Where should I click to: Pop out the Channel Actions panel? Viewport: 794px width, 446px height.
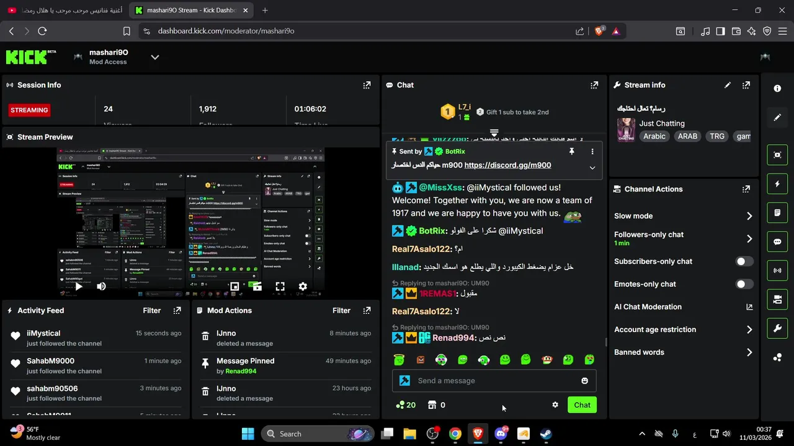point(746,189)
